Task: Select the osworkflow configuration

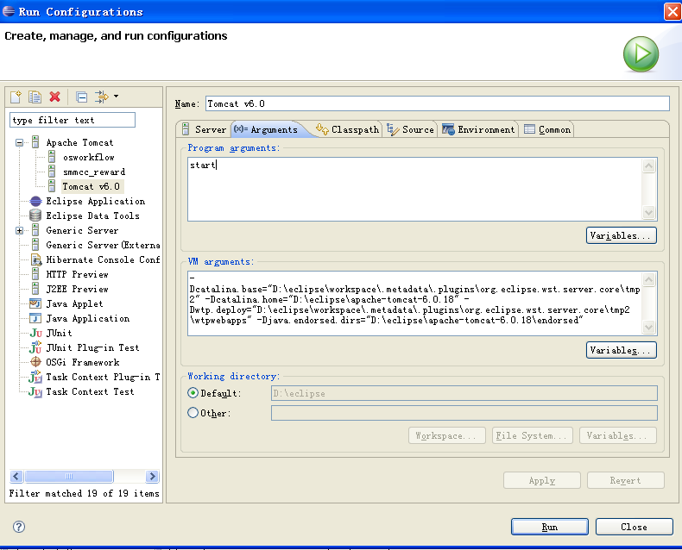Action: pos(89,157)
